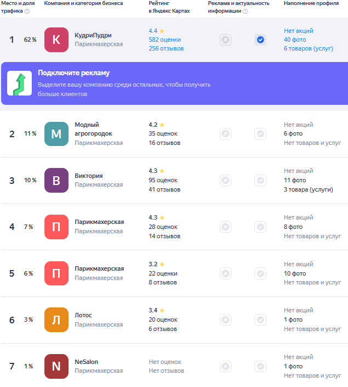The width and height of the screenshot is (348, 387).
Task: Click the verification badge in Виктория row
Action: 260,180
